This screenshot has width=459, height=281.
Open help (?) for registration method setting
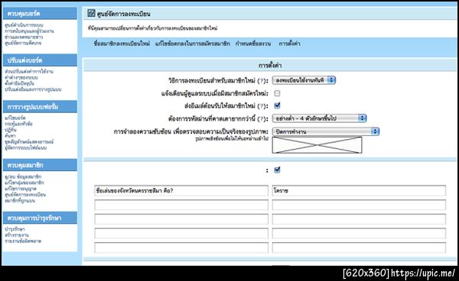pos(262,81)
